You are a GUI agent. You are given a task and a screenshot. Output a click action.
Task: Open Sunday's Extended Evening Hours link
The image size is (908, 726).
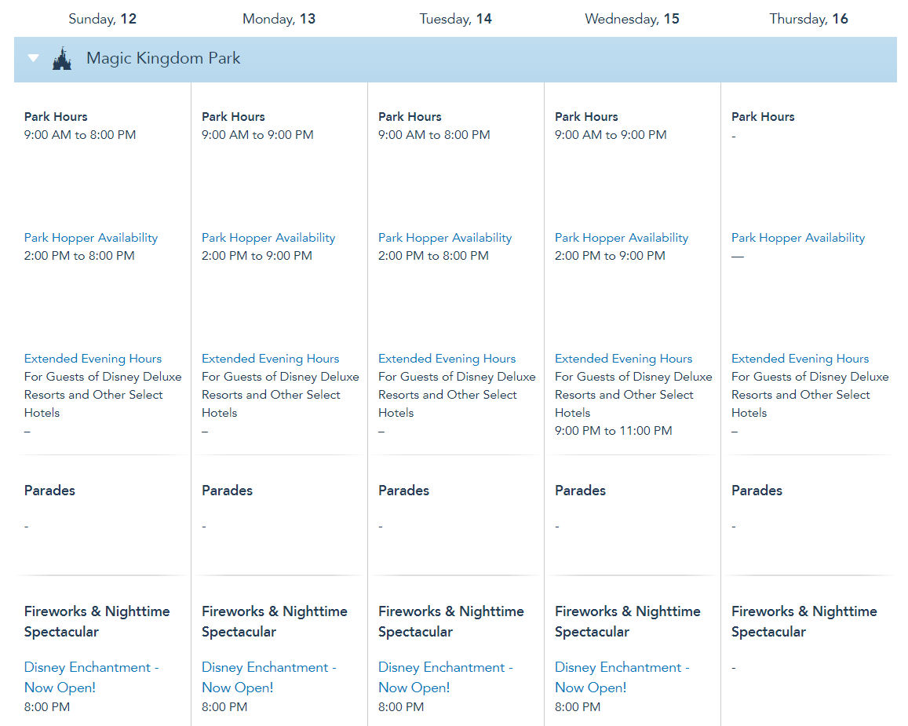(93, 359)
